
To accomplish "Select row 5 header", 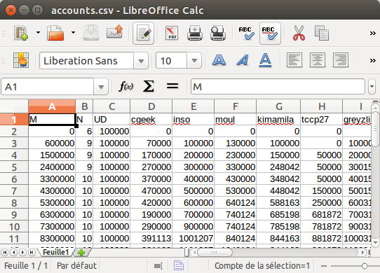I will pyautogui.click(x=14, y=167).
